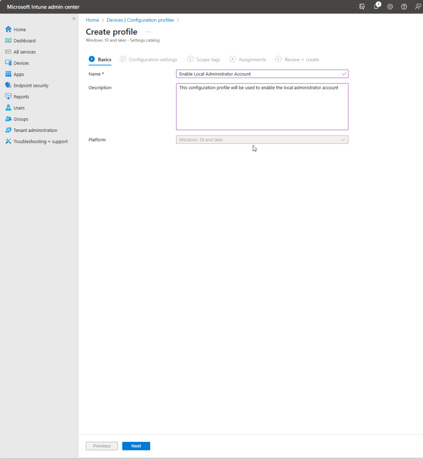423x459 pixels.
Task: Open Configuration profiles via the breadcrumb link
Action: [x=150, y=20]
